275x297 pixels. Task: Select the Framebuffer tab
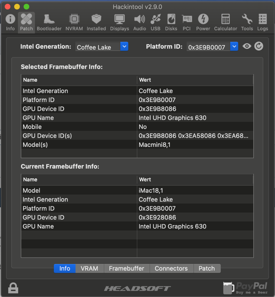126,268
